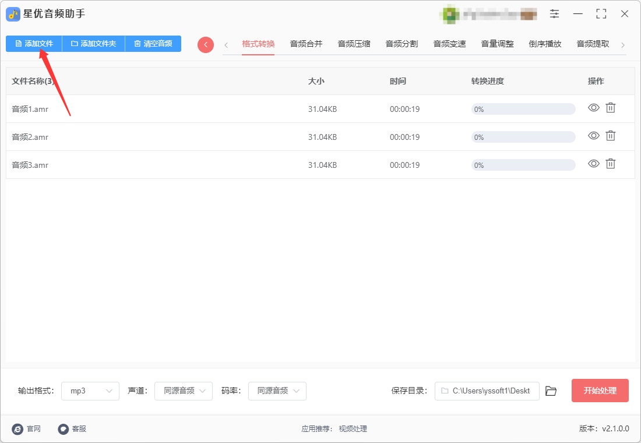Open the settings sliders icon in title bar
641x443 pixels.
pos(554,13)
